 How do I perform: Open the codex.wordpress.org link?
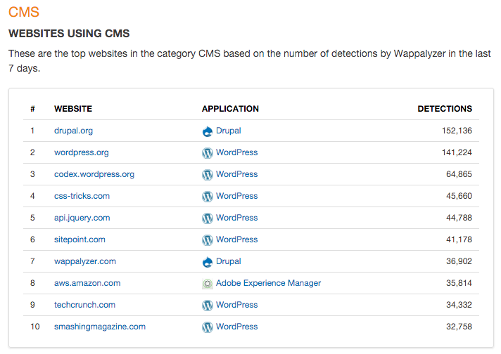click(94, 174)
